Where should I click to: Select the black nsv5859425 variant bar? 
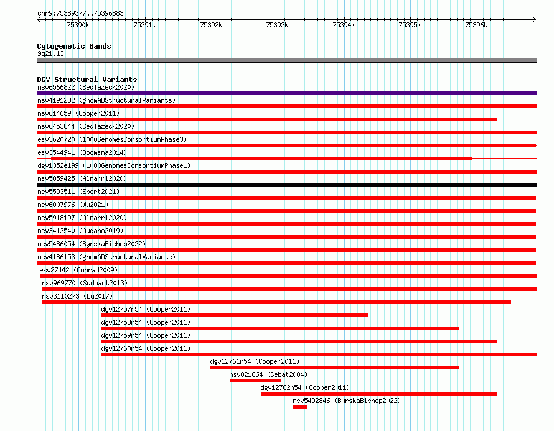click(x=286, y=185)
